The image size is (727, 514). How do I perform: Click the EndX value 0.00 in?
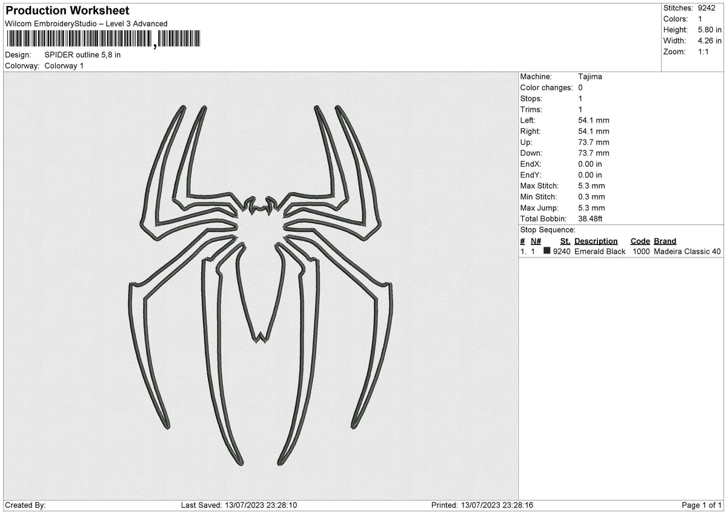(x=590, y=164)
